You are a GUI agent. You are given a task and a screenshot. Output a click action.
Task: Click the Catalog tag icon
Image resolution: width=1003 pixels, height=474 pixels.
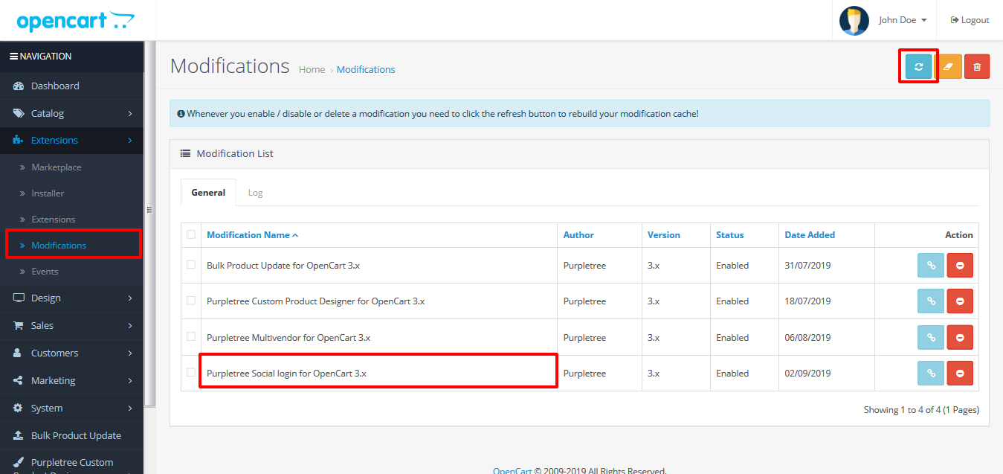pos(19,113)
